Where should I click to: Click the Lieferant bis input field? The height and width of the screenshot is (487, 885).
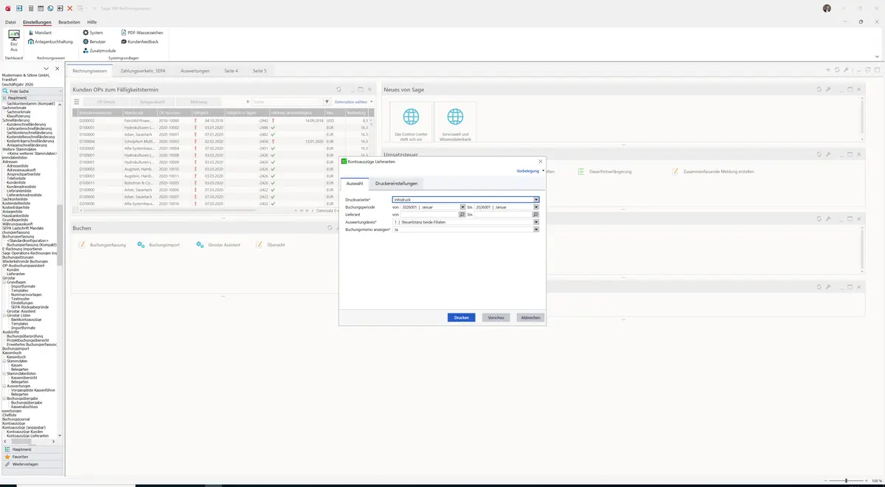[503, 215]
